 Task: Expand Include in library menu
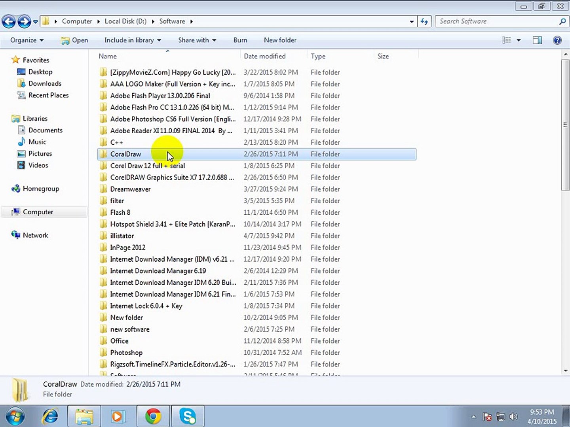coord(133,40)
